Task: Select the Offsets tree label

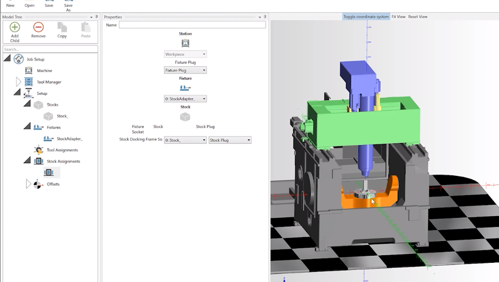Action: [53, 184]
